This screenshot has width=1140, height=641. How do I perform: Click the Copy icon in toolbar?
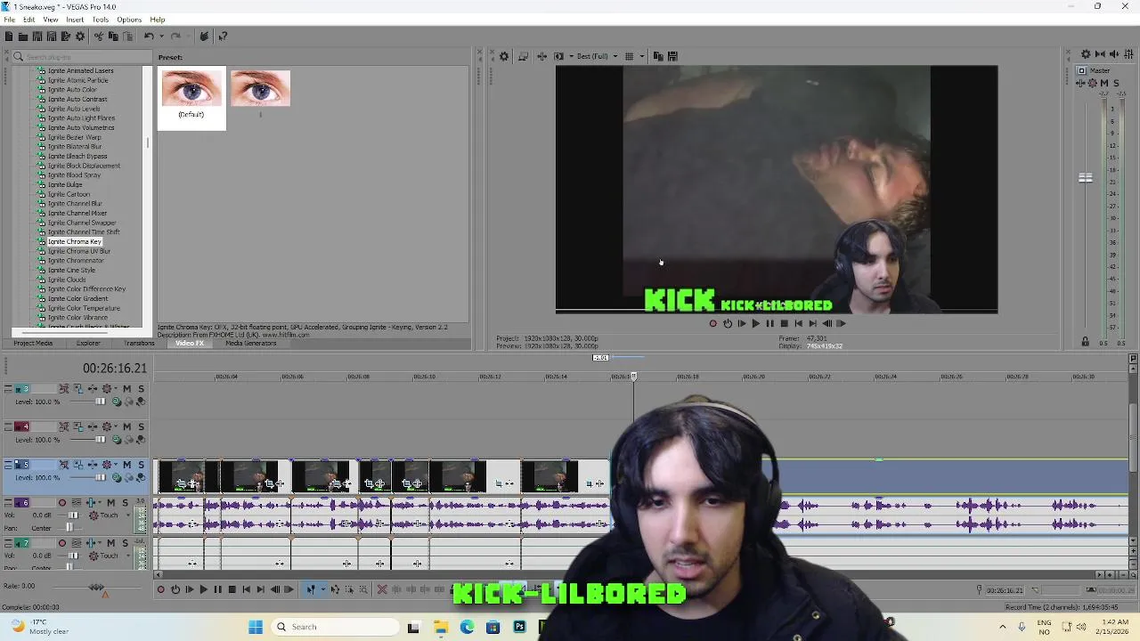[x=113, y=37]
